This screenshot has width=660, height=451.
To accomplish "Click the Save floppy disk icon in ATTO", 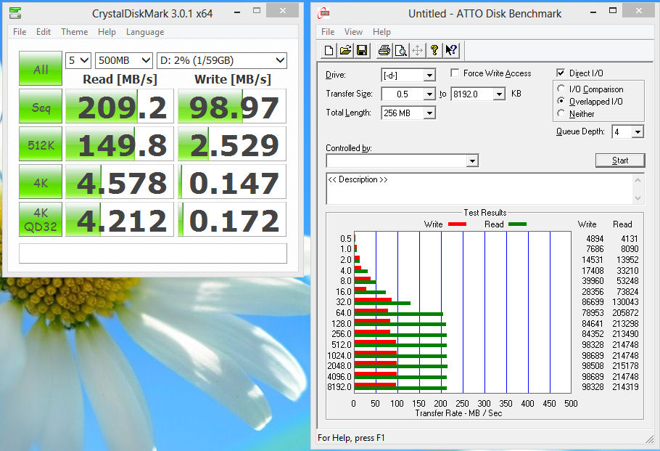I will coord(362,51).
